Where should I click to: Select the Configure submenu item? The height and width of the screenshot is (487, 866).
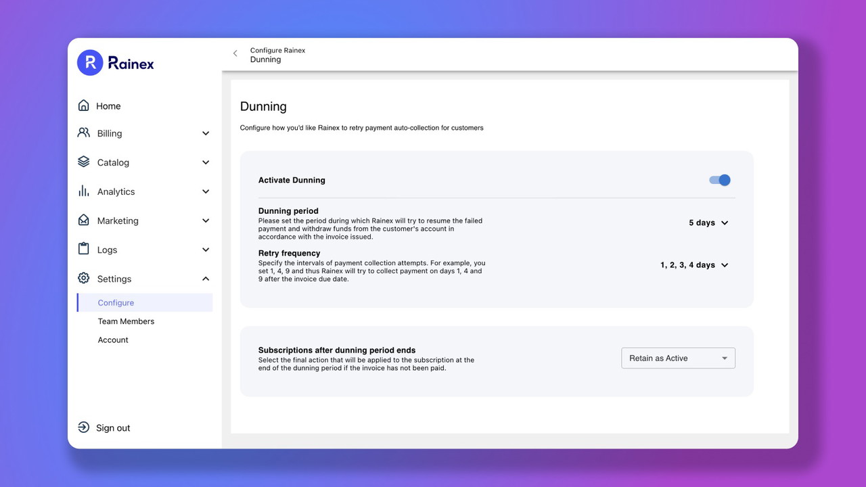point(116,303)
